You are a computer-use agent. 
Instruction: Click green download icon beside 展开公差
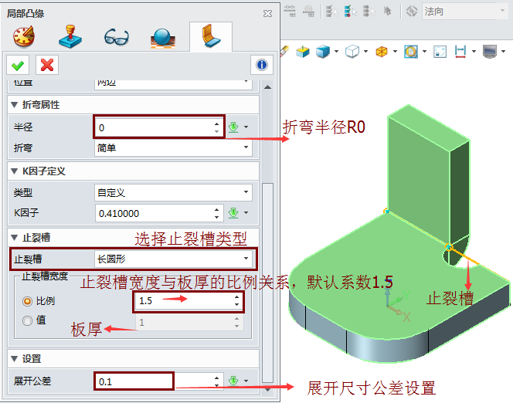pos(233,381)
